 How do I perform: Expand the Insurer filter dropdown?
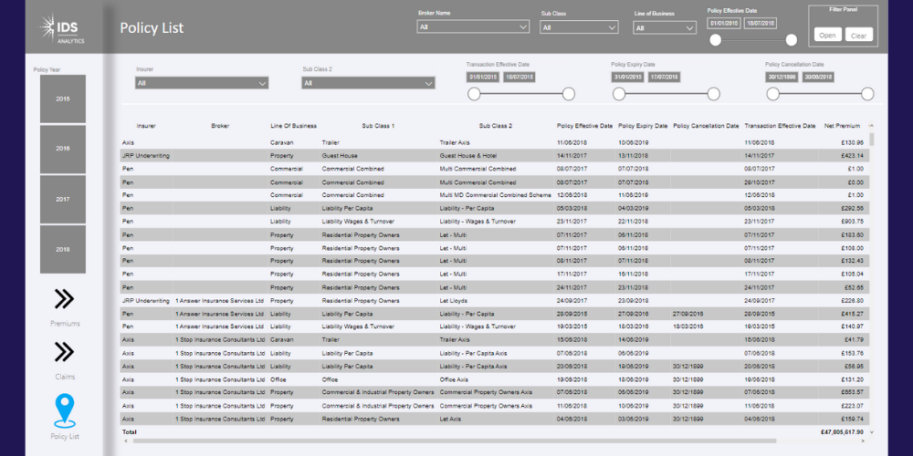click(202, 83)
